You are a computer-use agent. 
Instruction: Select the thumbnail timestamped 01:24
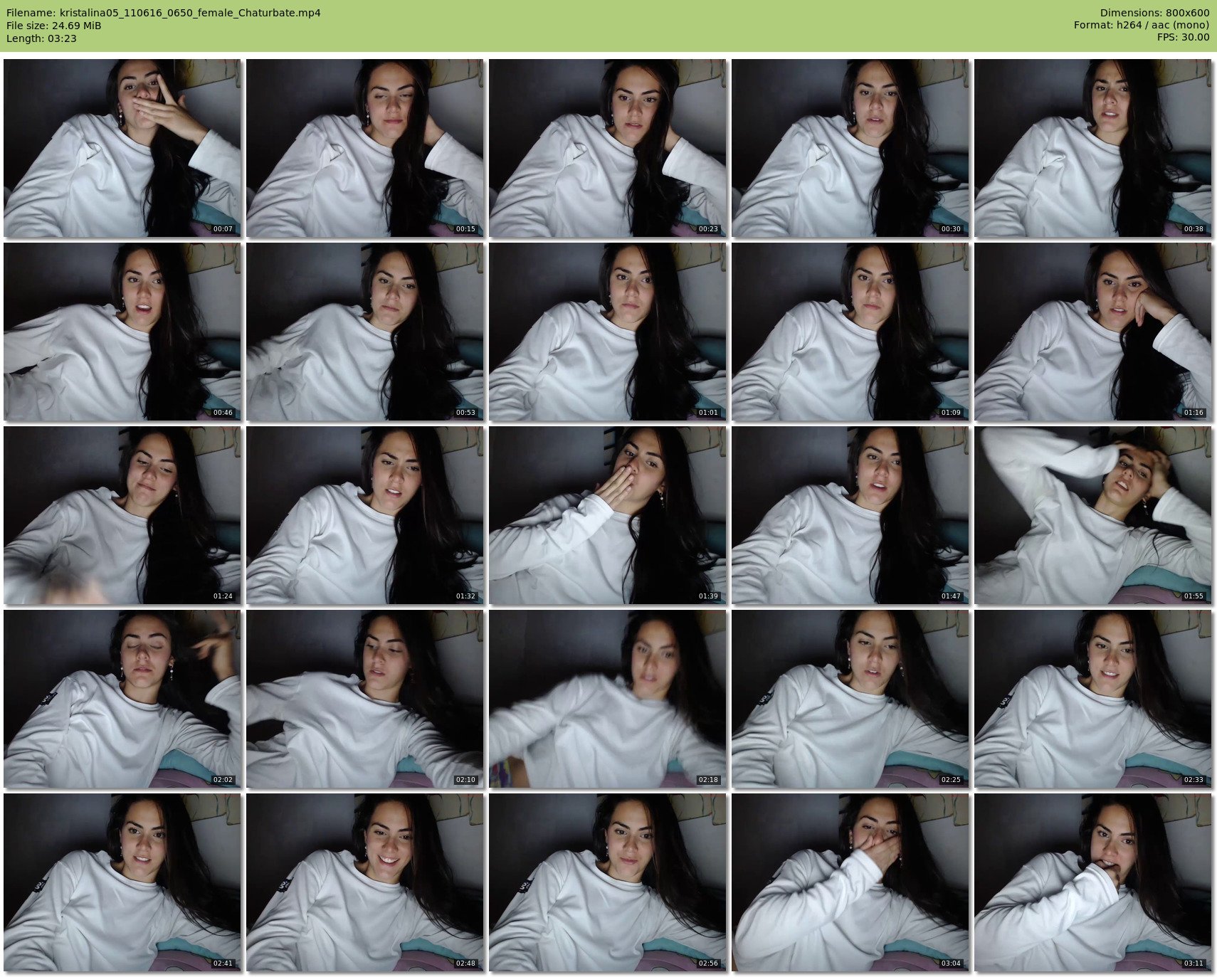pyautogui.click(x=122, y=515)
